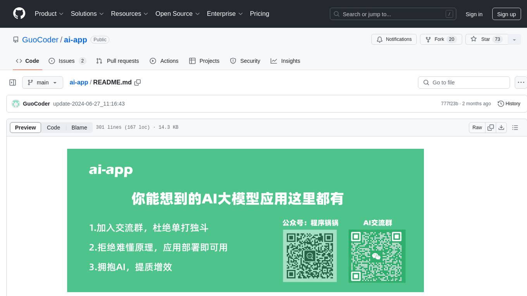
Task: Click ai-app in the file breadcrumb
Action: coord(79,83)
